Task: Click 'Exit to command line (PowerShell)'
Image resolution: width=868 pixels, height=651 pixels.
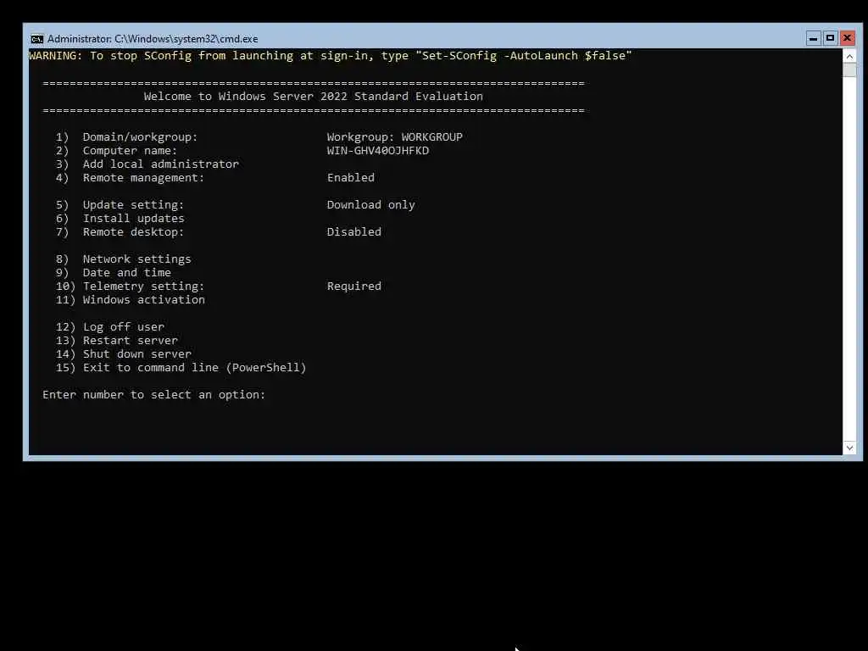Action: coord(181,368)
